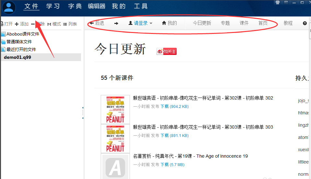The image size is (311, 179).
Task: Click the skin (shirt) icon in title bar
Action: [277, 2]
